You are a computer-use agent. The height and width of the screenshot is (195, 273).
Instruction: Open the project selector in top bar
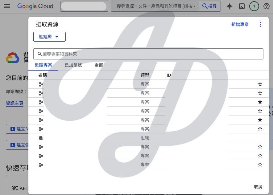[84, 6]
